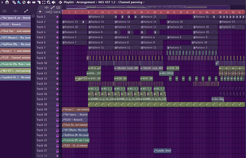The image size is (246, 158).
Task: Click NES VST 1.2 - Channel panning breadcrumb
Action: point(120,3)
